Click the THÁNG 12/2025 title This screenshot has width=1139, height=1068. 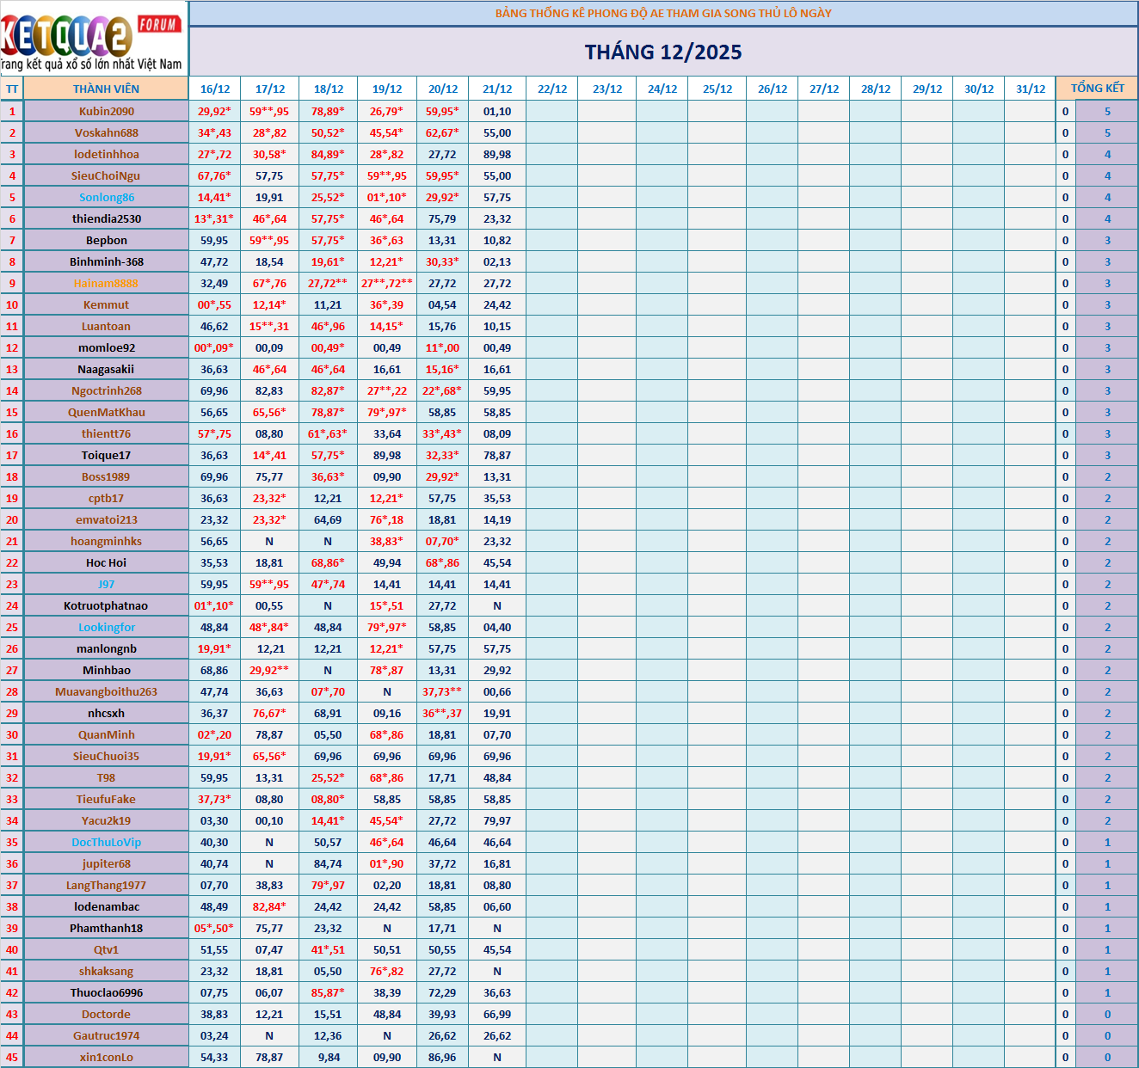click(x=663, y=52)
